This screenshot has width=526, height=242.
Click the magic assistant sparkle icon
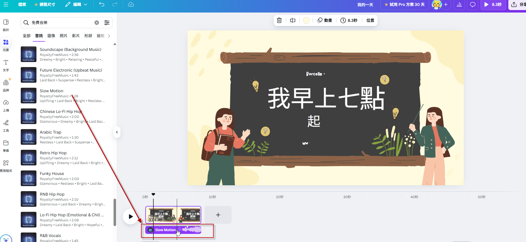pyautogui.click(x=6, y=239)
